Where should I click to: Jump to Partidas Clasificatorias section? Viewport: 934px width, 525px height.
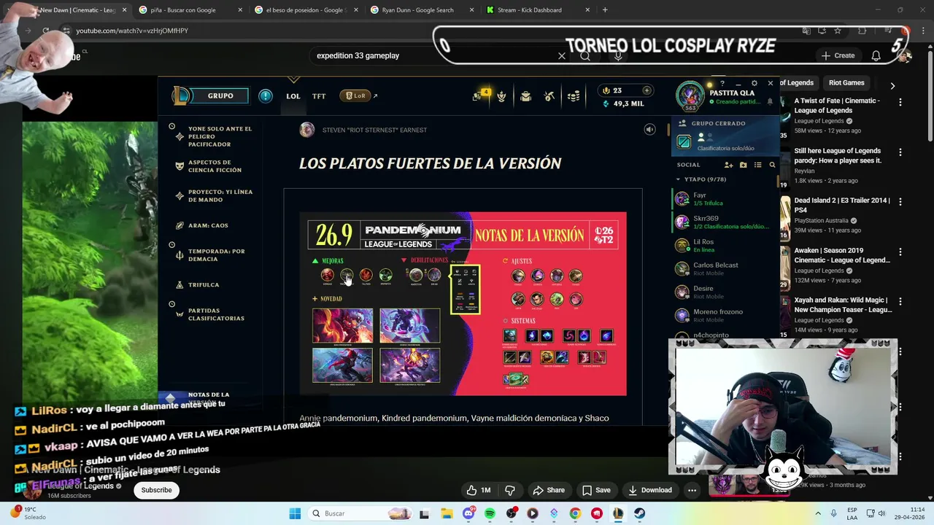[x=216, y=315]
